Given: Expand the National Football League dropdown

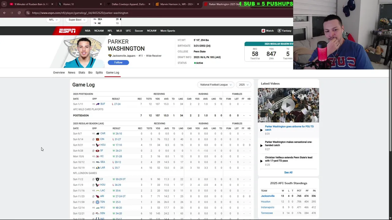Looking at the screenshot, I should pos(216,85).
